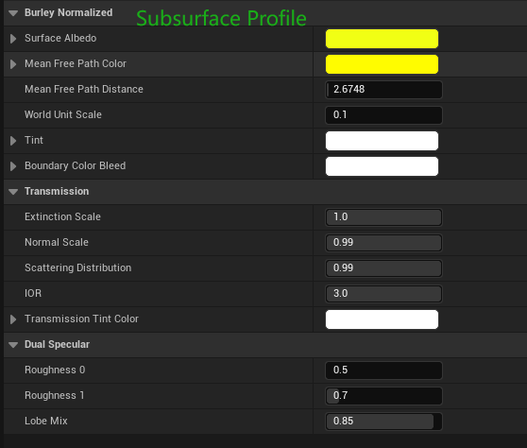Expand Transmission Tint Color property

click(x=13, y=319)
